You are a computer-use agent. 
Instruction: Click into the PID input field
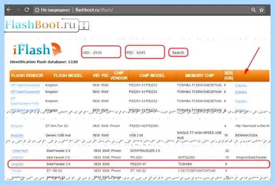[145, 52]
